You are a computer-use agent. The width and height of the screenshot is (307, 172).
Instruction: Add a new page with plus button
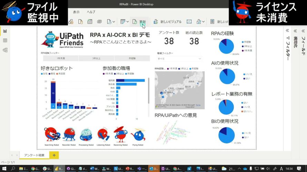[x=54, y=155]
